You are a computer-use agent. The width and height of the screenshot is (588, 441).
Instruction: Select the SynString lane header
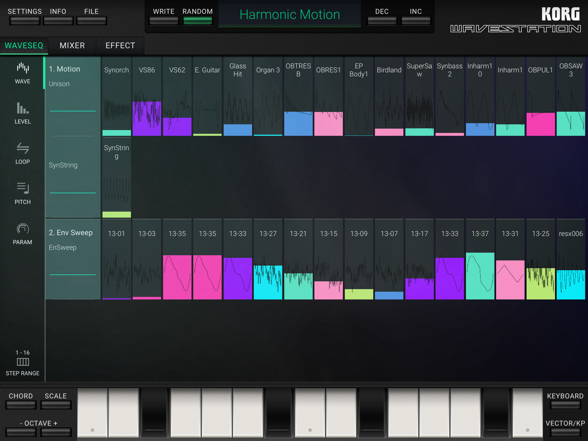tap(73, 177)
